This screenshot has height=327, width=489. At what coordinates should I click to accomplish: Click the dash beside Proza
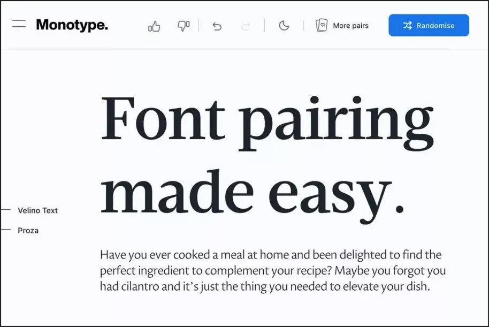[x=6, y=230]
